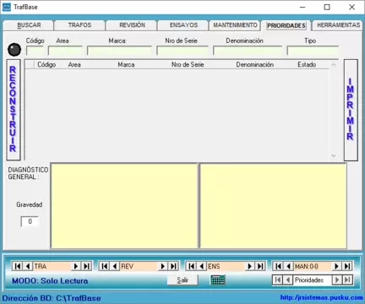The width and height of the screenshot is (365, 304).
Task: Click the Nro de Serie column header
Action: pyautogui.click(x=188, y=65)
